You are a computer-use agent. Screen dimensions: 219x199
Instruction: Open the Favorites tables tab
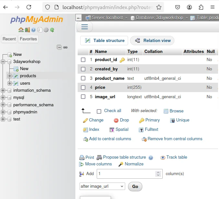[x=28, y=39]
